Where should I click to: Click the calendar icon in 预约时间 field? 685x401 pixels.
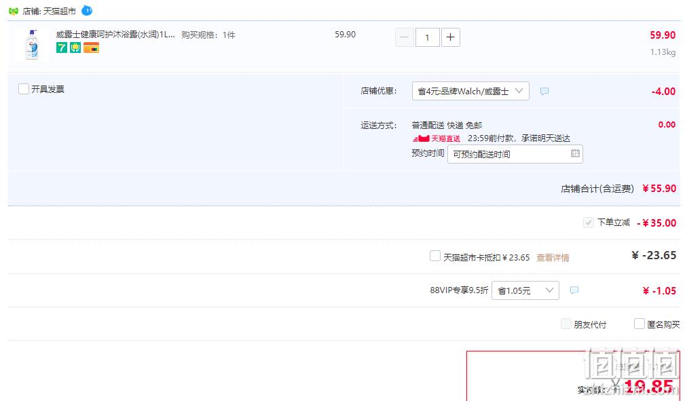[x=575, y=153]
